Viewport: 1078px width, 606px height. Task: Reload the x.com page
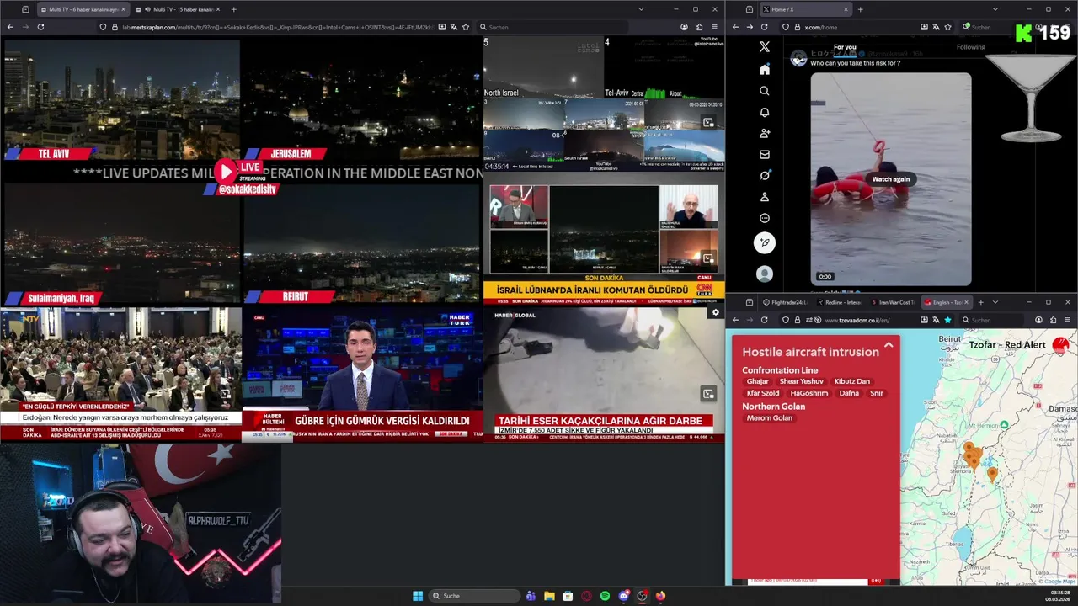[x=765, y=27]
